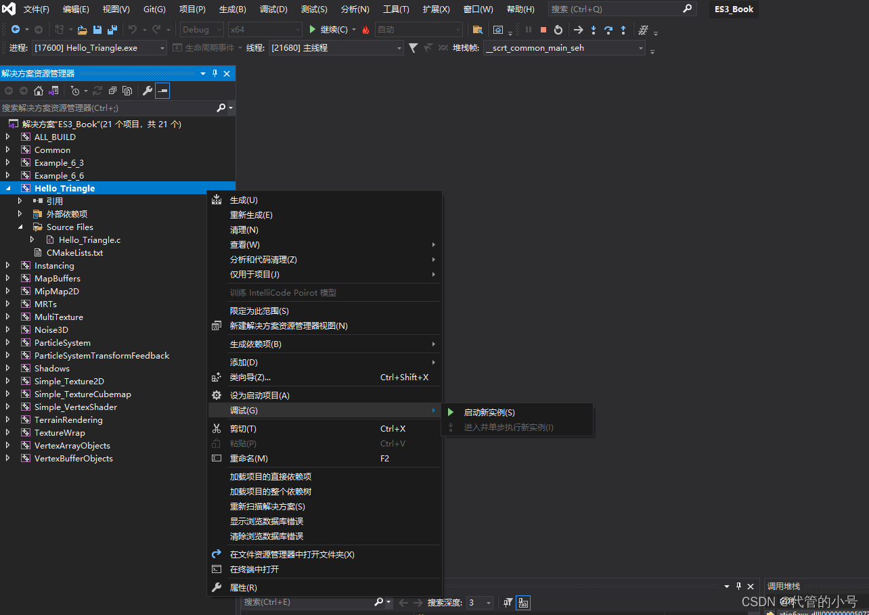Click the Hot Reload flame icon

[x=366, y=30]
